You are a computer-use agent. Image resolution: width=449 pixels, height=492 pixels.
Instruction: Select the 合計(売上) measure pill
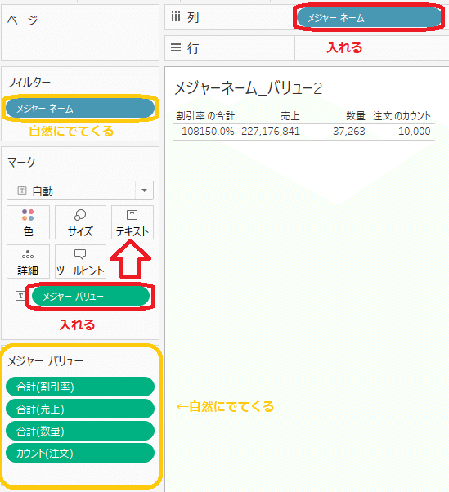(80, 409)
